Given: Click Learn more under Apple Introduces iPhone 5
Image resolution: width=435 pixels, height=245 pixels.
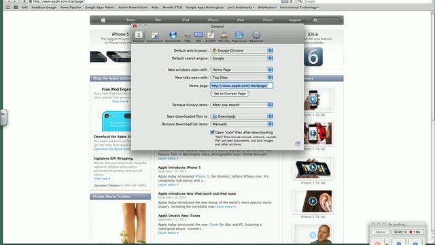Looking at the screenshot, I should [168, 184].
